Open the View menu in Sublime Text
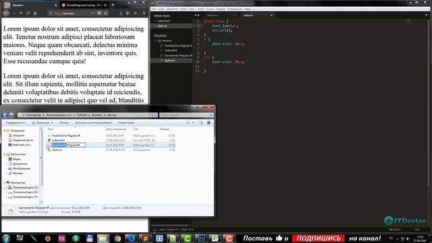Screen dimensions: 432x243 tap(192, 9)
